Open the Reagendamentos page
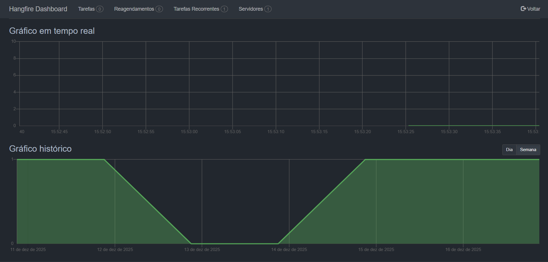This screenshot has height=262, width=548. click(x=134, y=9)
